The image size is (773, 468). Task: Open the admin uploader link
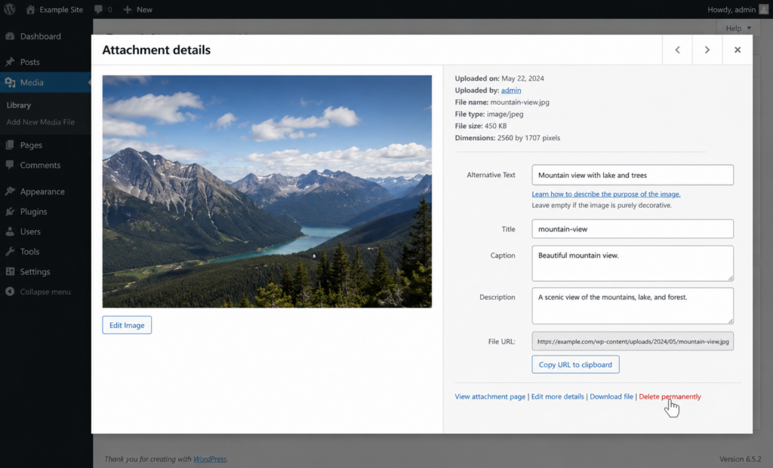point(511,90)
